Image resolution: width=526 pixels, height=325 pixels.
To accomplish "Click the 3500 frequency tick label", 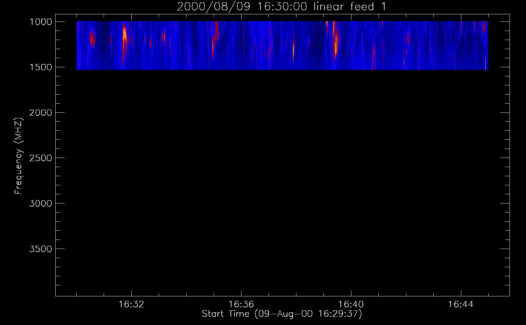I will (x=41, y=249).
